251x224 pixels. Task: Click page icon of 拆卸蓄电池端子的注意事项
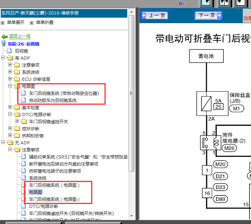point(24,171)
